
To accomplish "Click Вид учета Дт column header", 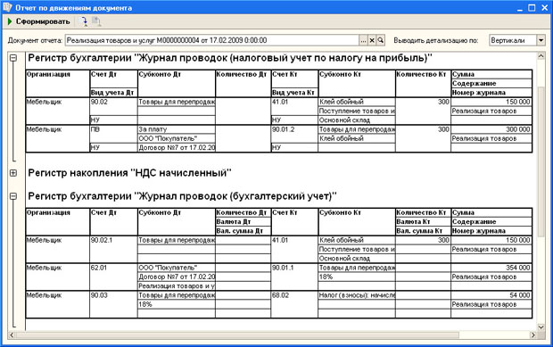I will tap(113, 93).
